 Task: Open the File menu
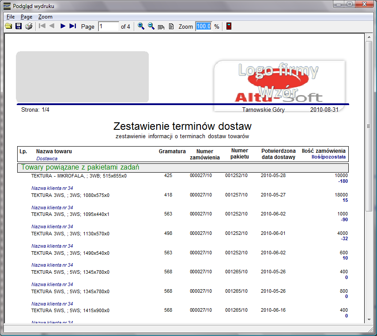point(11,17)
